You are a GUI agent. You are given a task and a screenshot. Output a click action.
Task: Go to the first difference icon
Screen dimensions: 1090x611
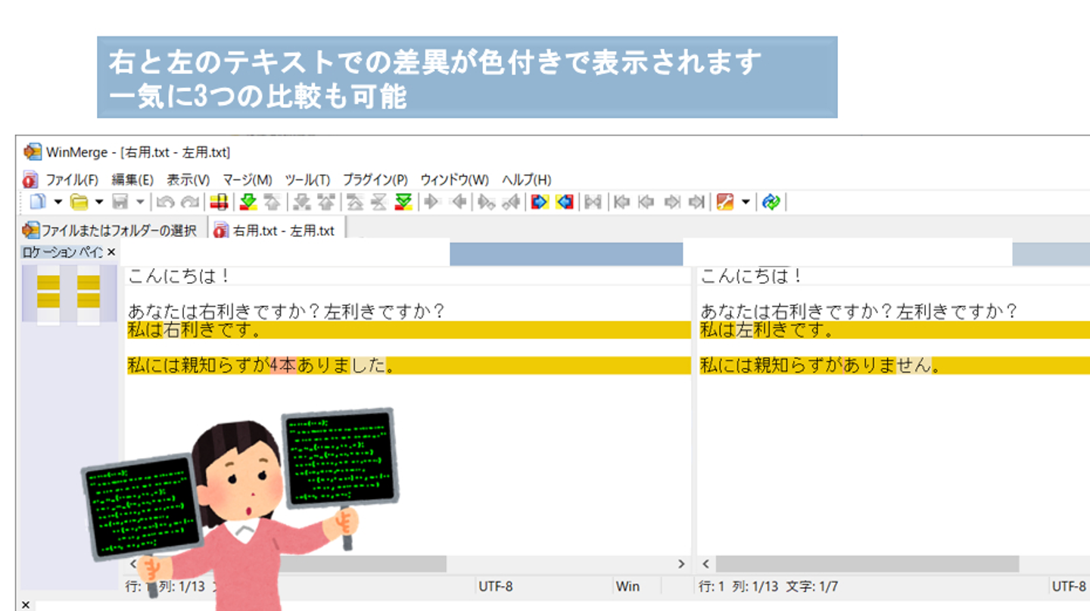coord(354,202)
